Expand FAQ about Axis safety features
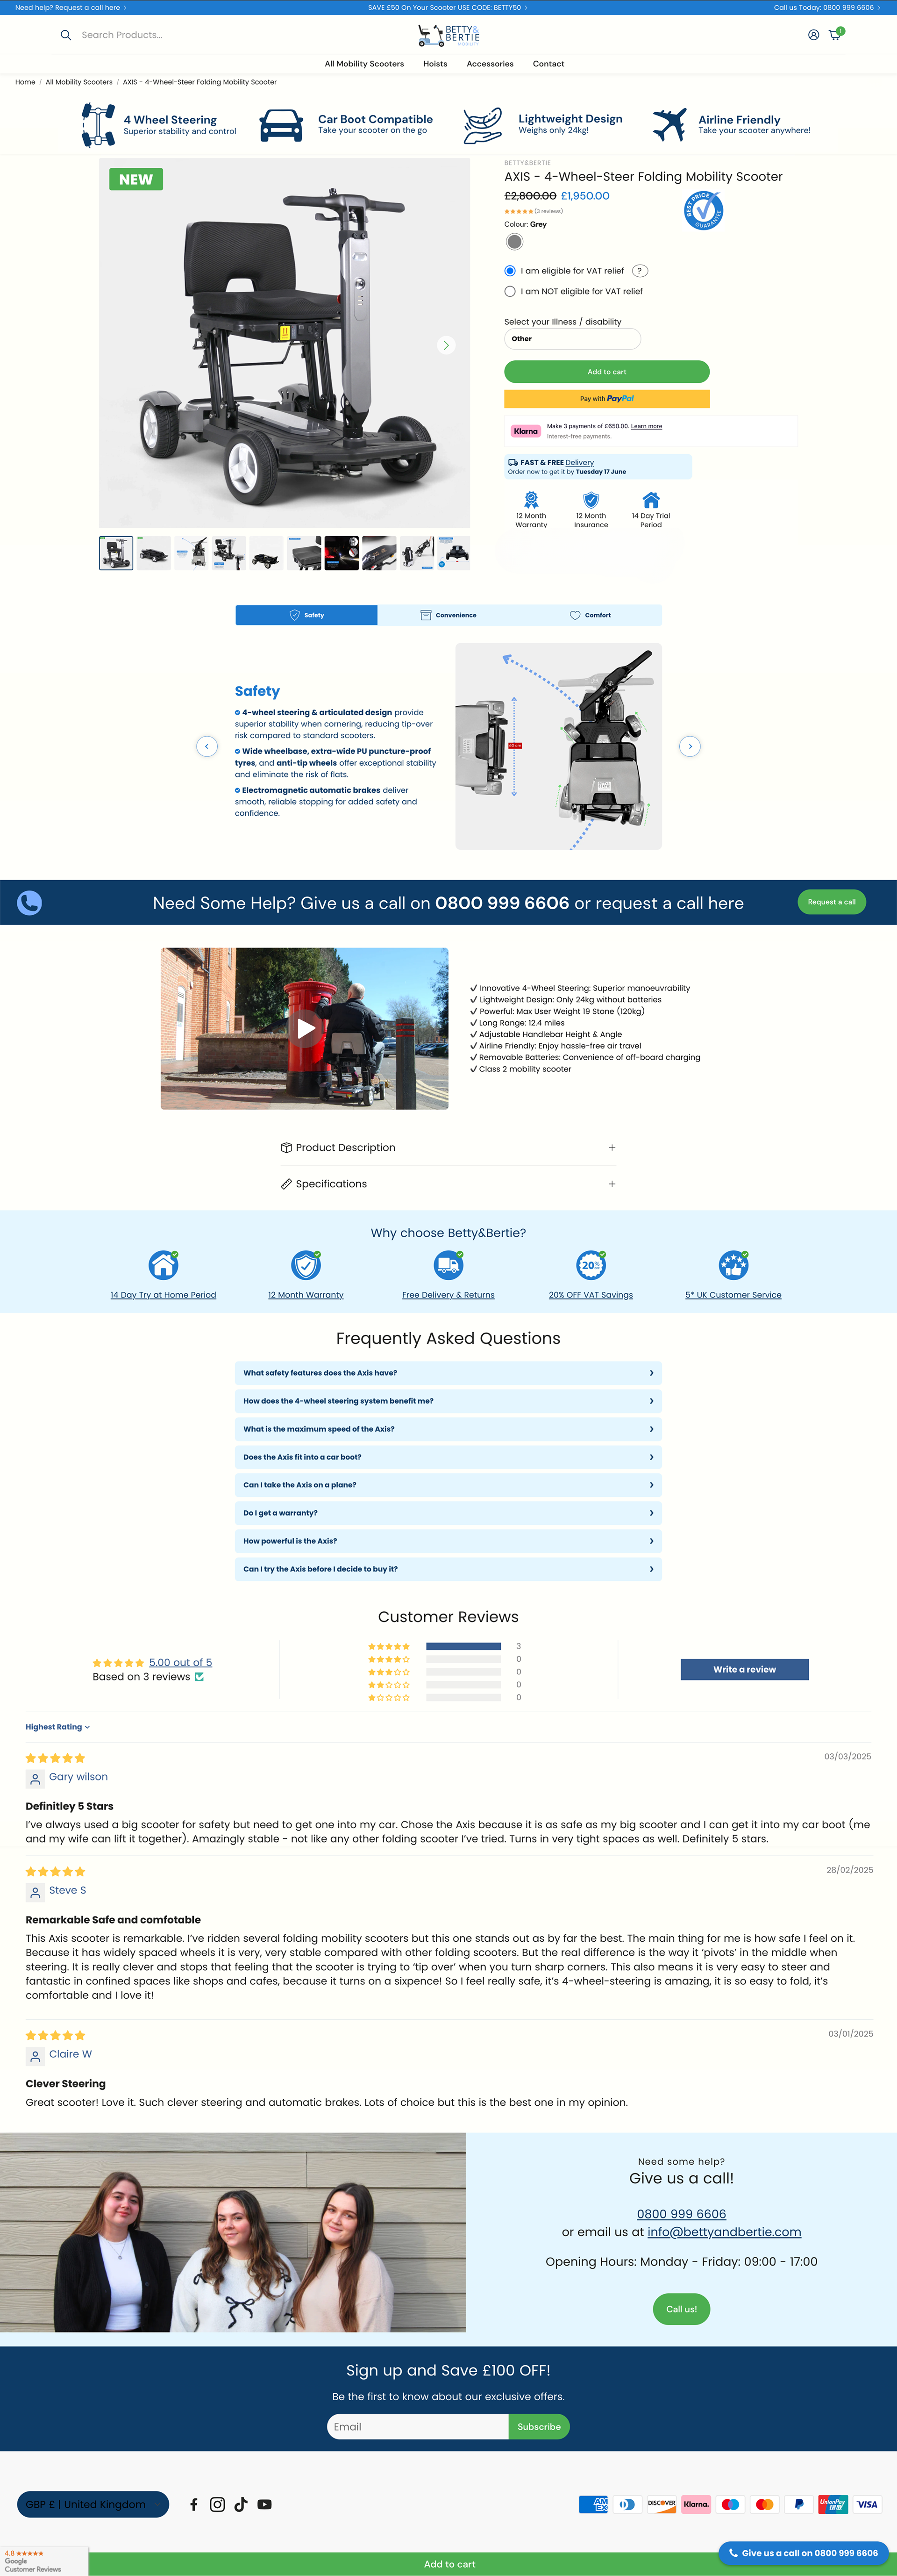 (448, 1373)
